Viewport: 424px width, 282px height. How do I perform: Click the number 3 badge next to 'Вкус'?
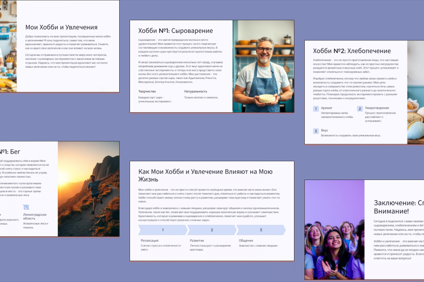tap(316, 131)
